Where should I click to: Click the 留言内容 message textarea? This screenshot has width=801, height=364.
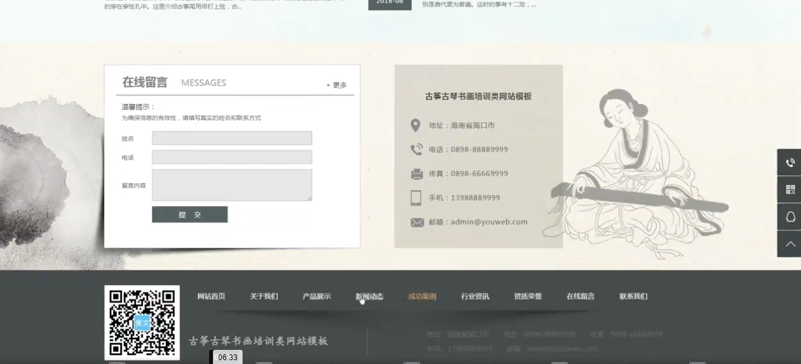coord(232,185)
